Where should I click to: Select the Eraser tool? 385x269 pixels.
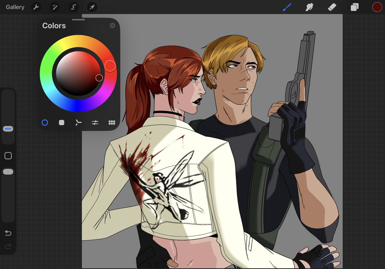332,7
